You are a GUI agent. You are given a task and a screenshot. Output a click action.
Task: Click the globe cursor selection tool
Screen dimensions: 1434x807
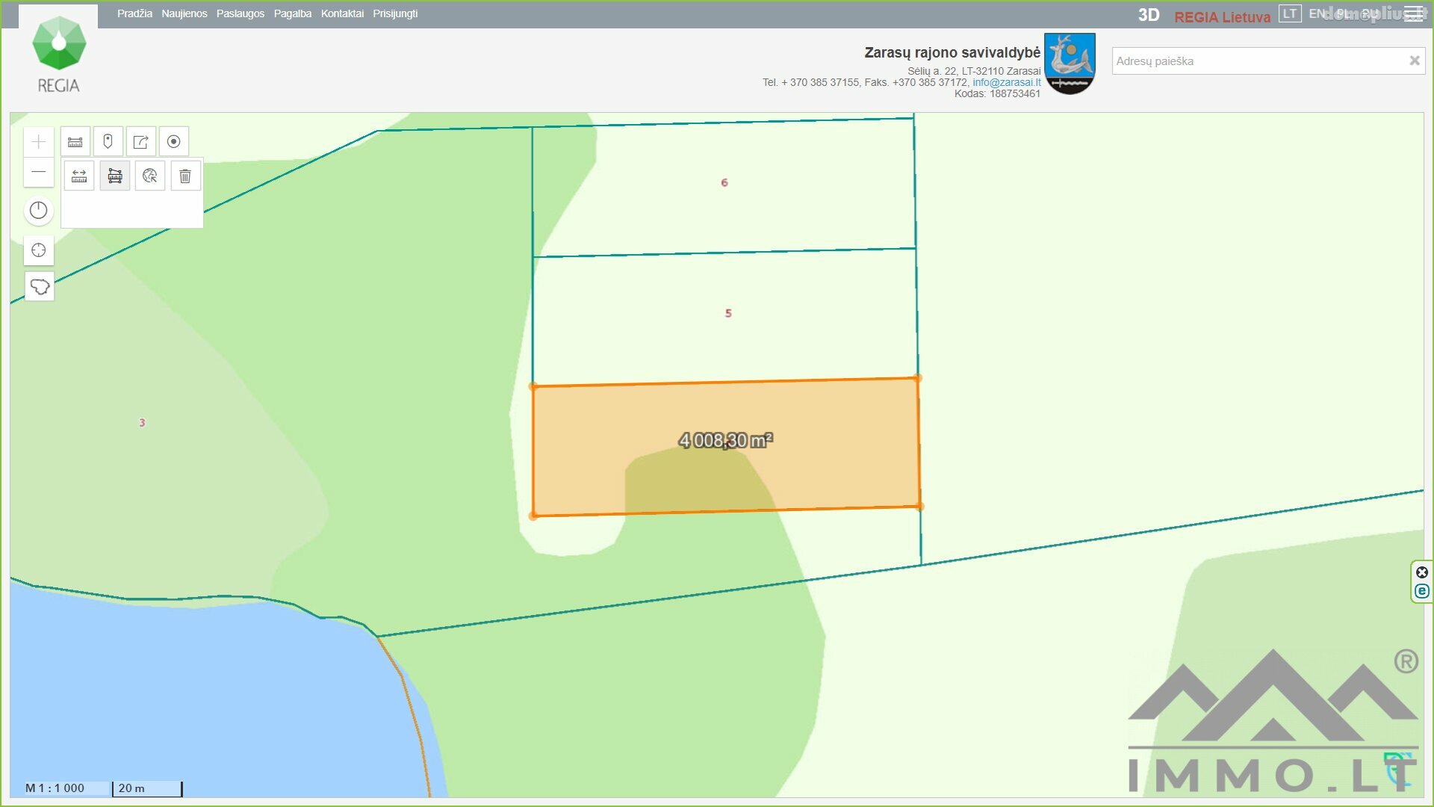coord(150,176)
